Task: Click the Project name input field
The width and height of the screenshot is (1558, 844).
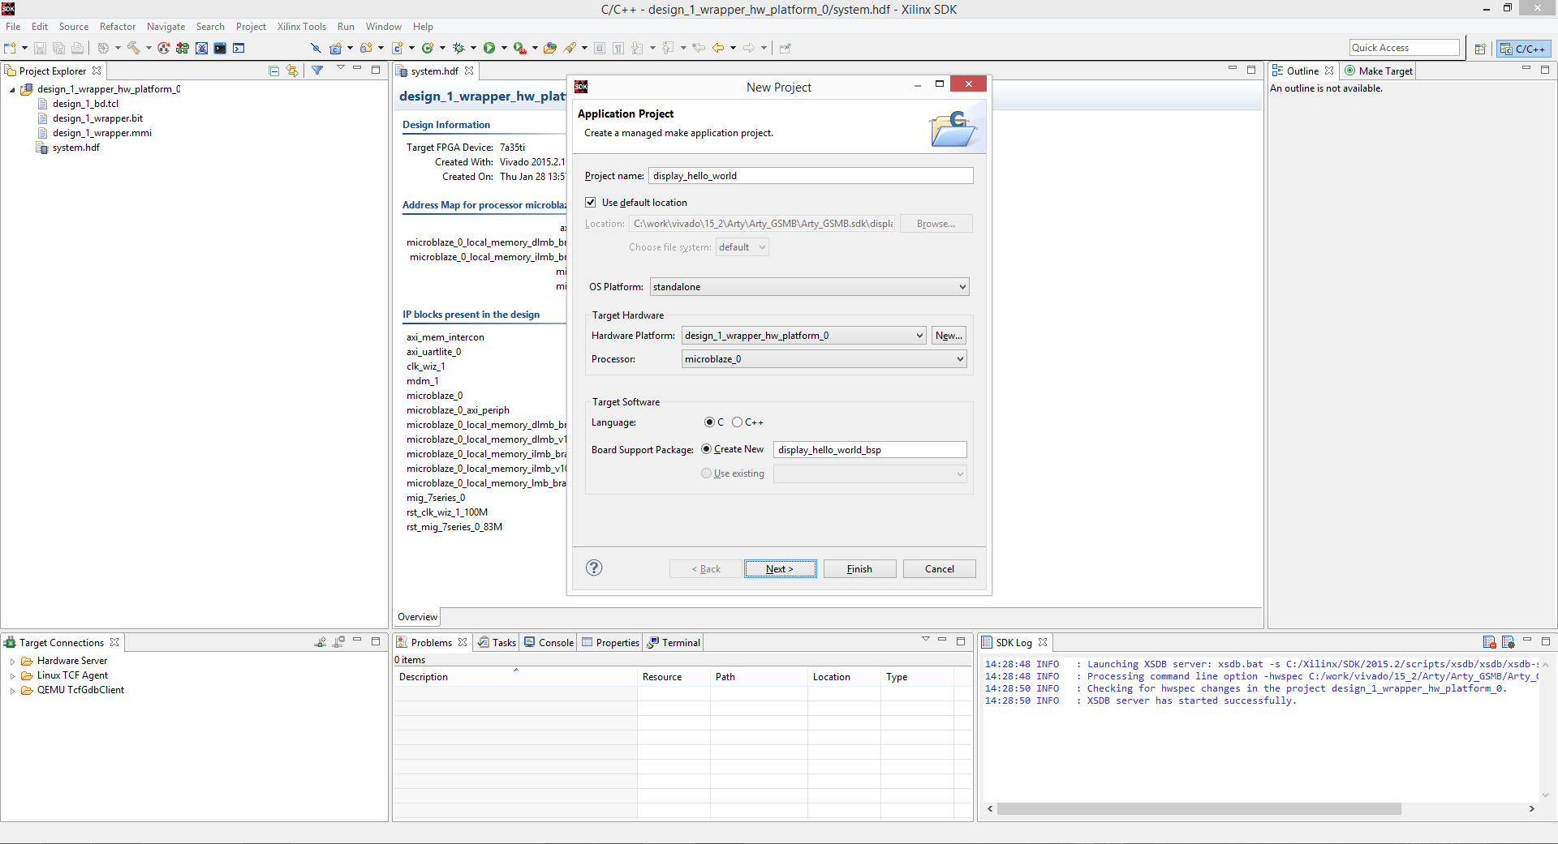Action: [x=811, y=176]
